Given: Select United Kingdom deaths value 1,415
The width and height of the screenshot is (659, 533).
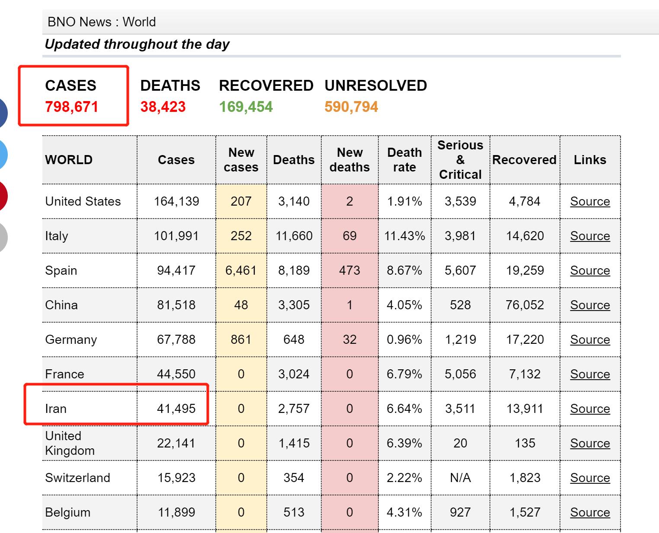Looking at the screenshot, I should pos(294,443).
